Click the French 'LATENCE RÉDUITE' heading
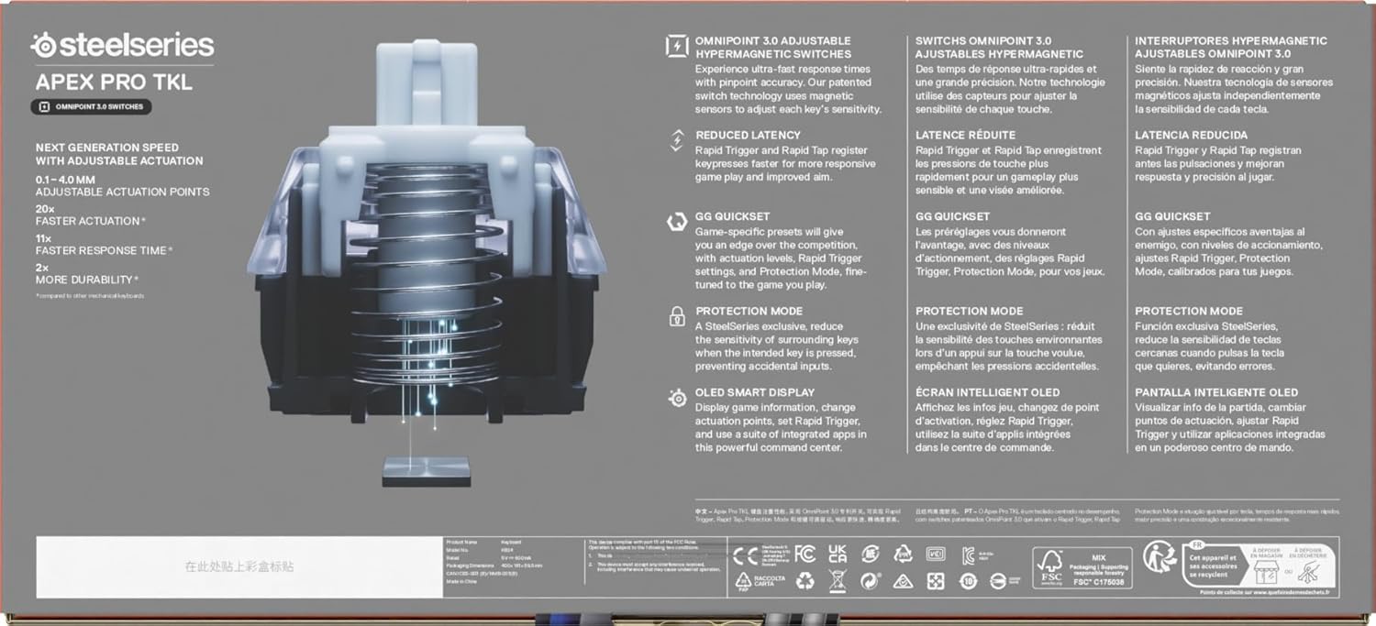 (x=967, y=135)
